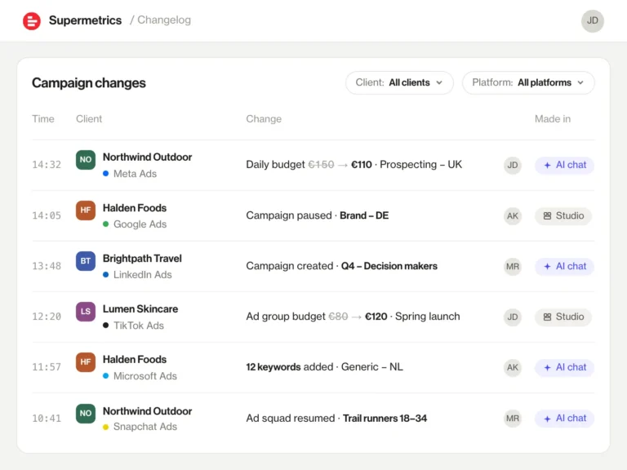627x470 pixels.
Task: Click the blue dot beside LinkedIn Ads
Action: pos(105,274)
